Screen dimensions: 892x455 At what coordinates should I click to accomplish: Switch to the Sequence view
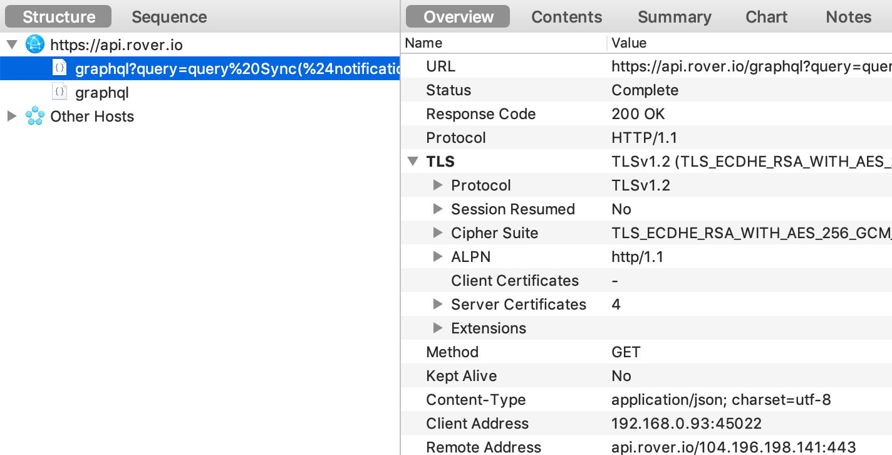tap(169, 17)
